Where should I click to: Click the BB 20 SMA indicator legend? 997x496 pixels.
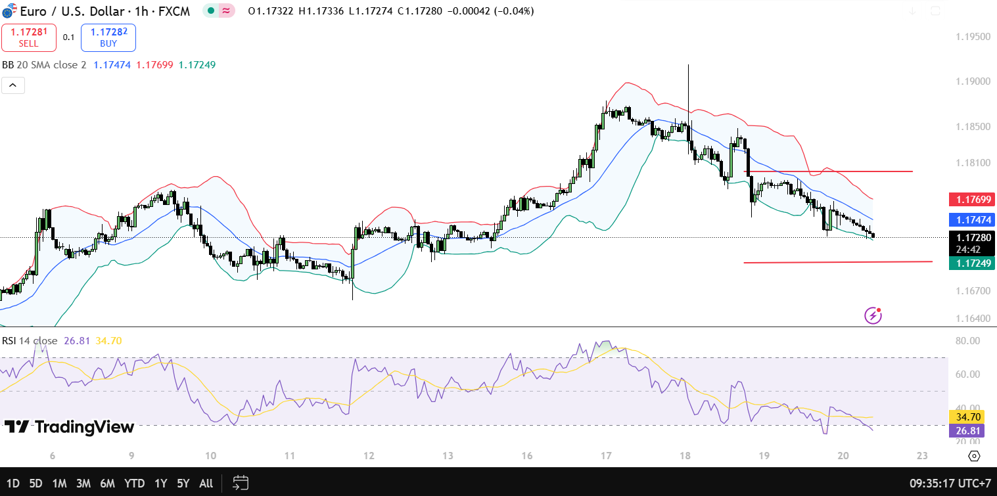45,64
